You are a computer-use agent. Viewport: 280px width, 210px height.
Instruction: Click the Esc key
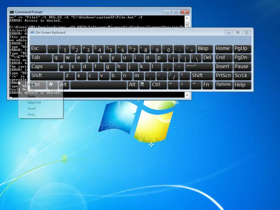(38, 49)
